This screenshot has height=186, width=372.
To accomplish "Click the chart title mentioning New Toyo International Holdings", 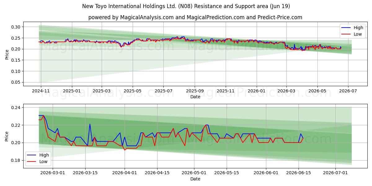I will coord(186,6).
